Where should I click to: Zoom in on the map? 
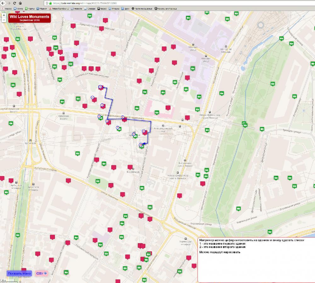coord(4,15)
